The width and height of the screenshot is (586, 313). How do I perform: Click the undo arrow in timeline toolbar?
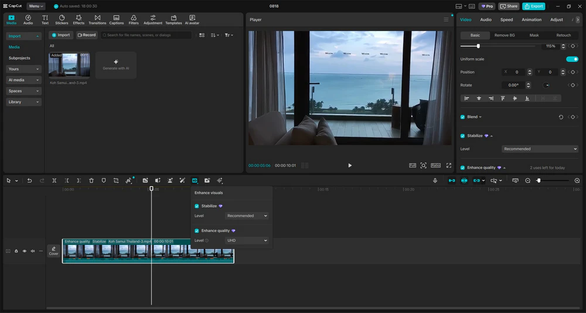(x=29, y=181)
